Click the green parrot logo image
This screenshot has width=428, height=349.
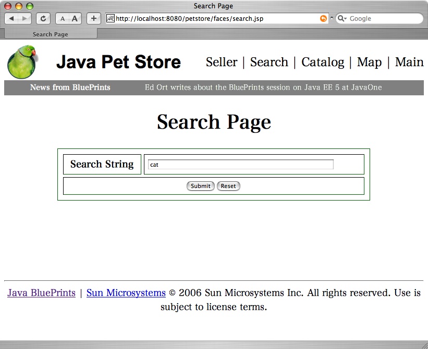pos(22,62)
